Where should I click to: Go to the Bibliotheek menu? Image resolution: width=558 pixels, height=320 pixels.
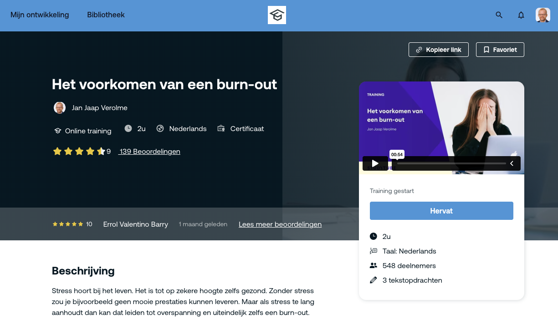(x=106, y=15)
